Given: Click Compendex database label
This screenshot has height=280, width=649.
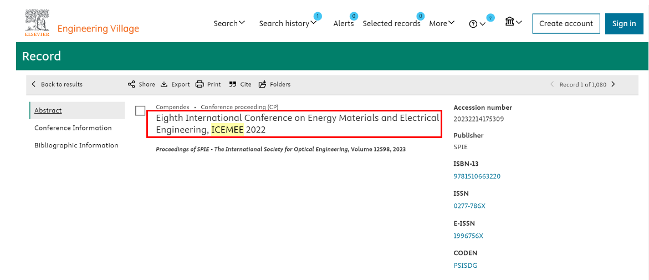Looking at the screenshot, I should (172, 107).
